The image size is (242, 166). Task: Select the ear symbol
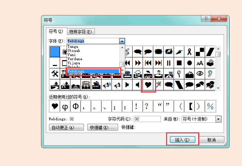(x=210, y=74)
